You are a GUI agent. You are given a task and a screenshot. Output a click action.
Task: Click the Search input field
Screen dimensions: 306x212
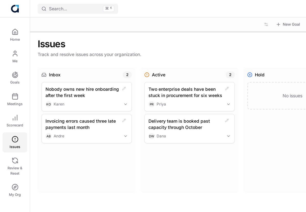pyautogui.click(x=78, y=9)
